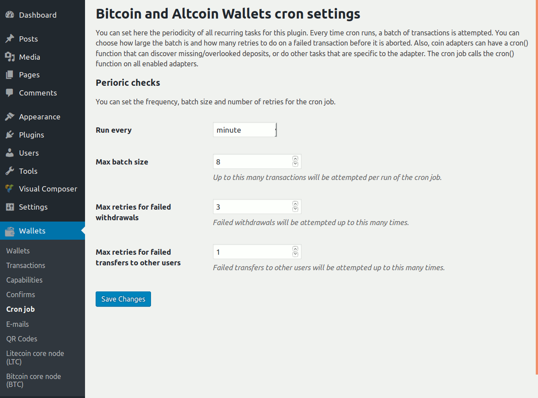Click the Tools wrench icon
This screenshot has width=538, height=398.
[x=10, y=171]
